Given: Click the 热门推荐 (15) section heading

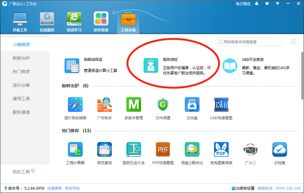Looking at the screenshot, I should point(77,131).
